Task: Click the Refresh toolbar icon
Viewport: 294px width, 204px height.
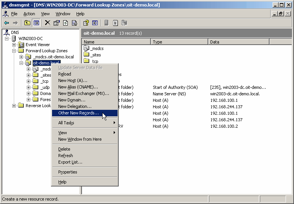Action: tap(65, 23)
